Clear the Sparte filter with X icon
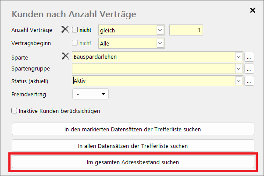 (65, 56)
